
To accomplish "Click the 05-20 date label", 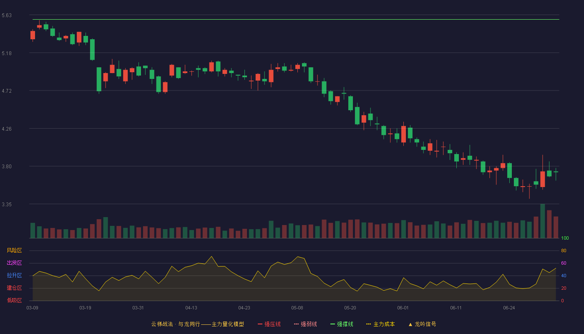I will click(x=350, y=308).
